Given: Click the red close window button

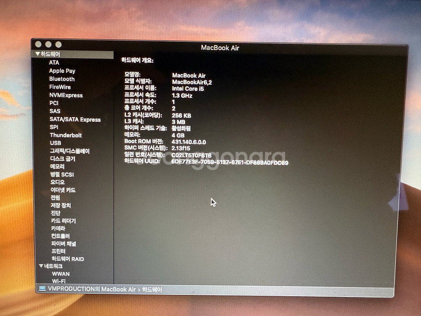Looking at the screenshot, I should coord(38,44).
